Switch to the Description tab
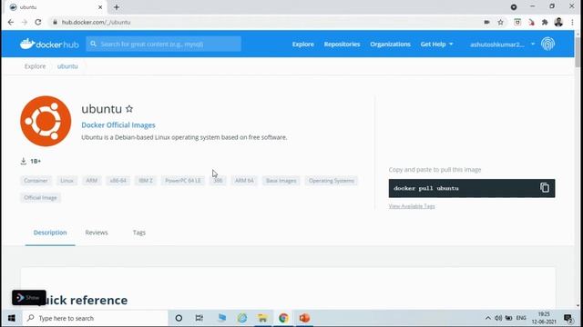Image resolution: width=583 pixels, height=327 pixels. (x=50, y=233)
